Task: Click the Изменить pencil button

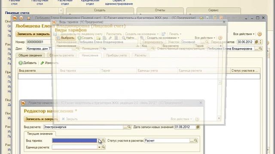Action: [x=49, y=63]
